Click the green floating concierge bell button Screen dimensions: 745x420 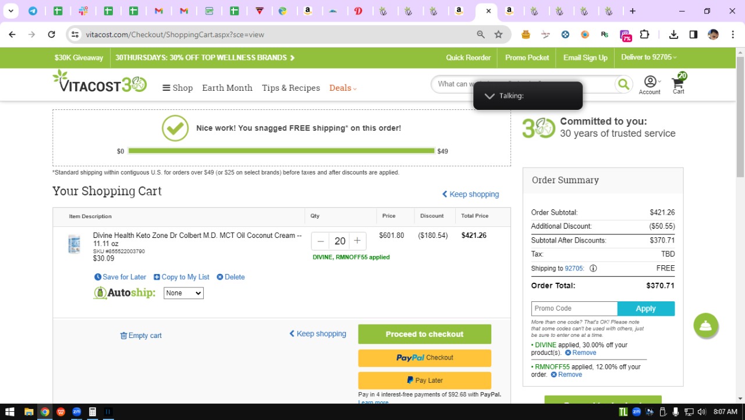tap(706, 326)
